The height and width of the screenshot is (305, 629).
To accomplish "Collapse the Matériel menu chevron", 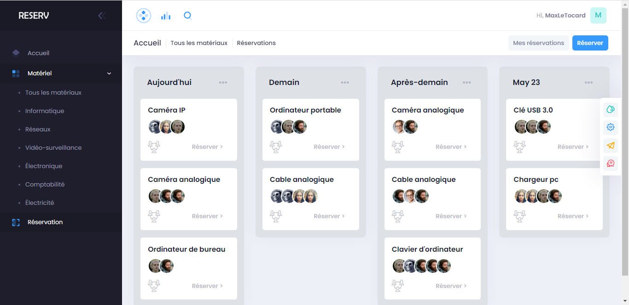I will click(x=109, y=73).
